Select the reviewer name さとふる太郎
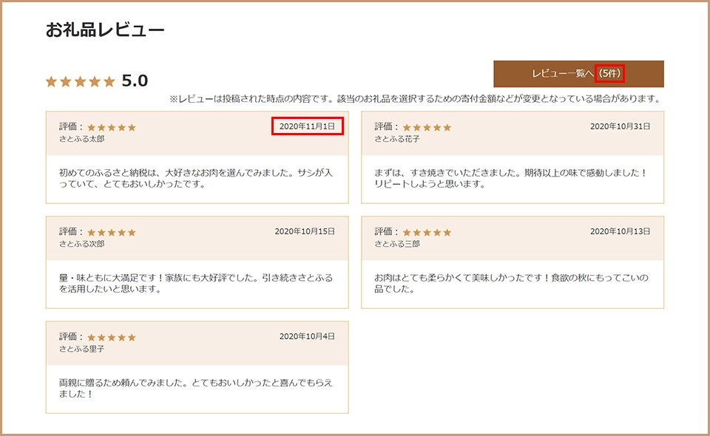 click(81, 139)
